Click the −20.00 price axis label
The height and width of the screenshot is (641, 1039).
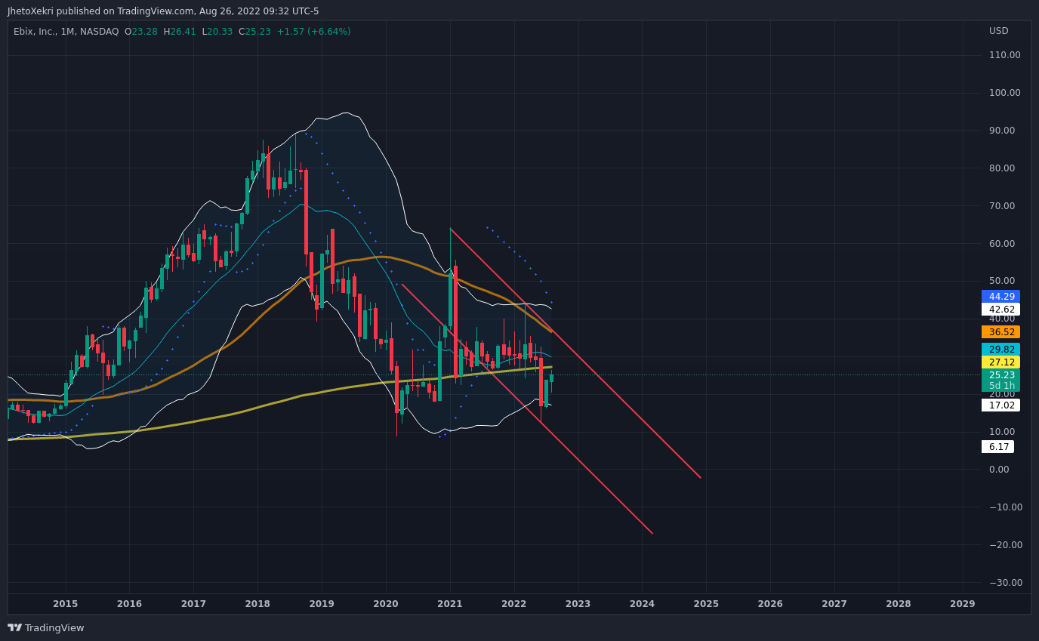click(x=1006, y=545)
